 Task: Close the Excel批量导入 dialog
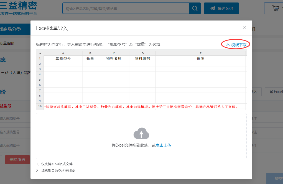pos(244,27)
